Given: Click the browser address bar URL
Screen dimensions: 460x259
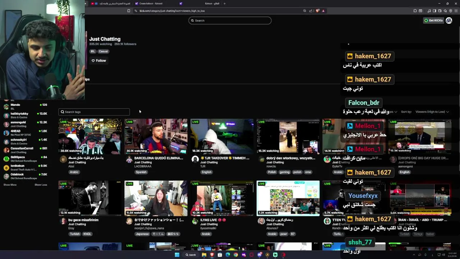Looking at the screenshot, I should 172,11.
